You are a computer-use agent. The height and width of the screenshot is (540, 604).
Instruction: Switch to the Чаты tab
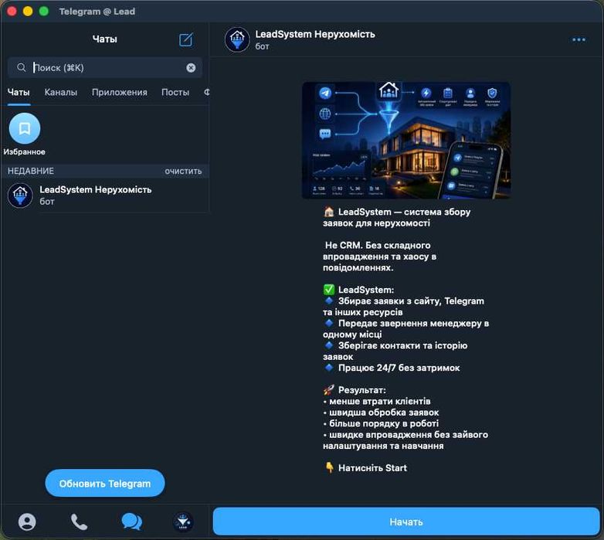pos(19,93)
